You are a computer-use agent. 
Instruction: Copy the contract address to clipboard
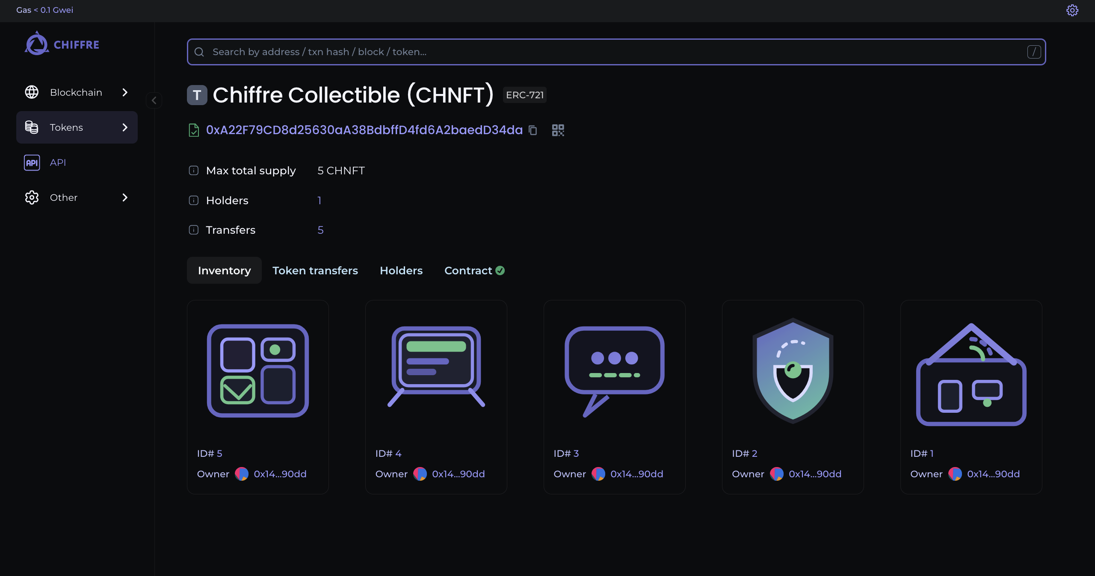(x=533, y=130)
